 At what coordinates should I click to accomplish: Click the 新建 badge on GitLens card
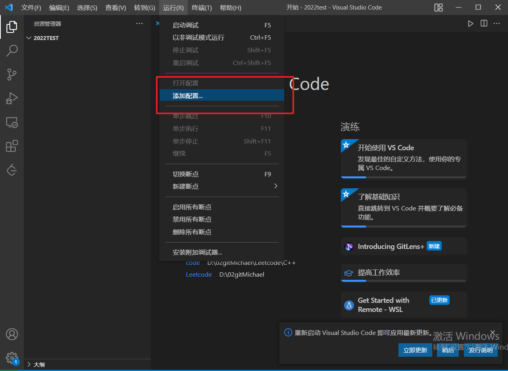click(x=434, y=246)
